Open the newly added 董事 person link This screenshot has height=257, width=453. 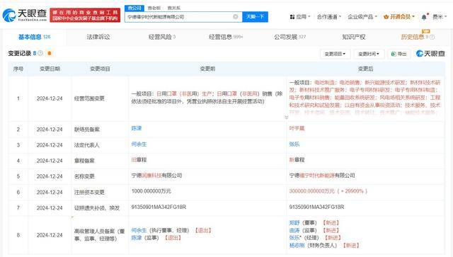[294, 223]
